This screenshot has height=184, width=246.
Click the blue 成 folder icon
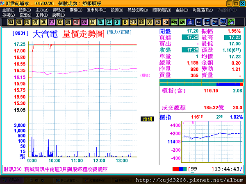click(x=190, y=22)
